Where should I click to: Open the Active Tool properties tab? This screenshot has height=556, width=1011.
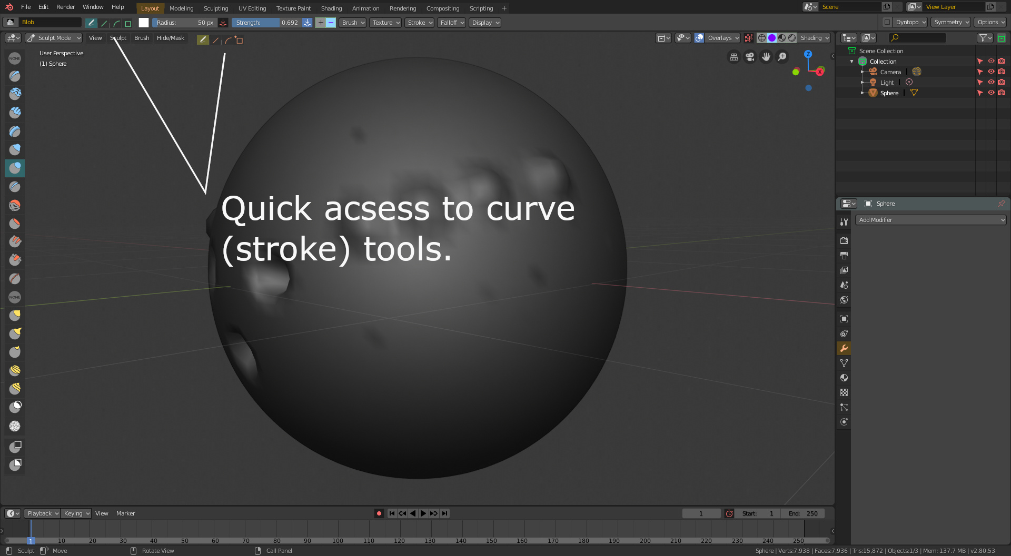[844, 222]
